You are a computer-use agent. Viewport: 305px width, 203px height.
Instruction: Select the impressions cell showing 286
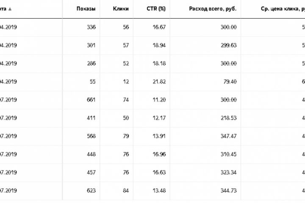click(91, 63)
